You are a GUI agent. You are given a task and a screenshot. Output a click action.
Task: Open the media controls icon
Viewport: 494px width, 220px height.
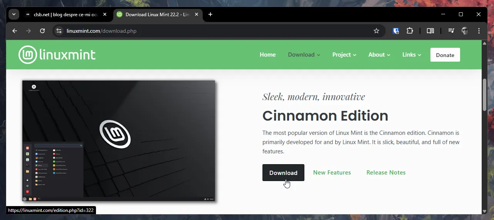451,31
